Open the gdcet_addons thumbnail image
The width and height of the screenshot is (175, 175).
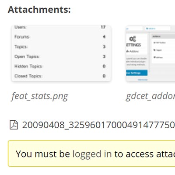coord(150,53)
